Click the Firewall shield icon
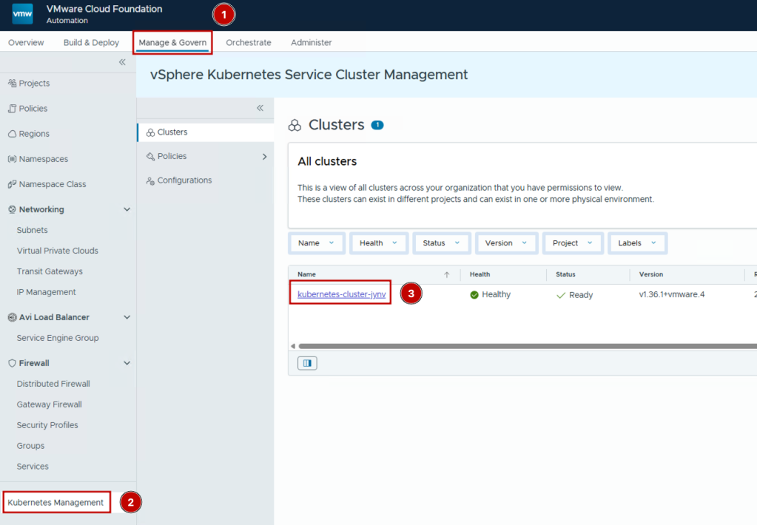The width and height of the screenshot is (757, 525). tap(12, 363)
